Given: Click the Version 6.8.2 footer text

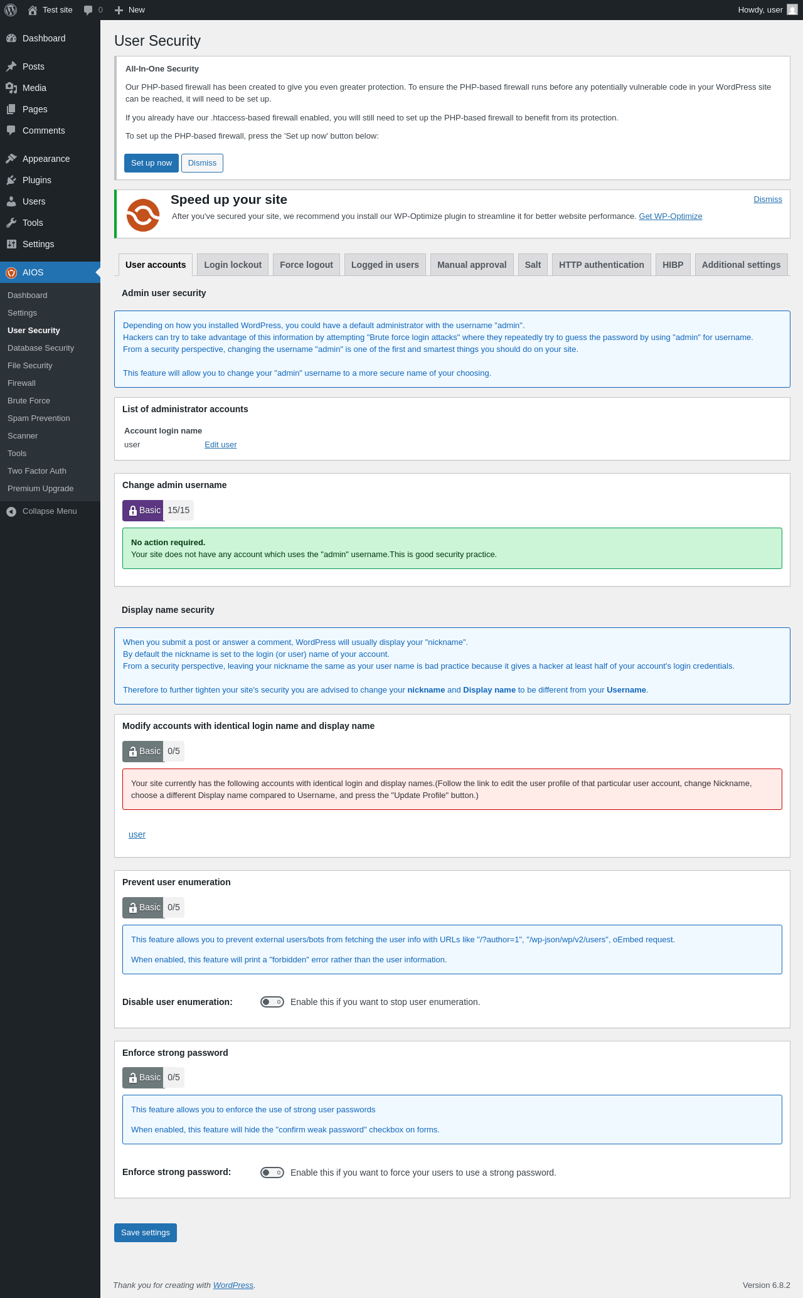Looking at the screenshot, I should coord(767,1285).
